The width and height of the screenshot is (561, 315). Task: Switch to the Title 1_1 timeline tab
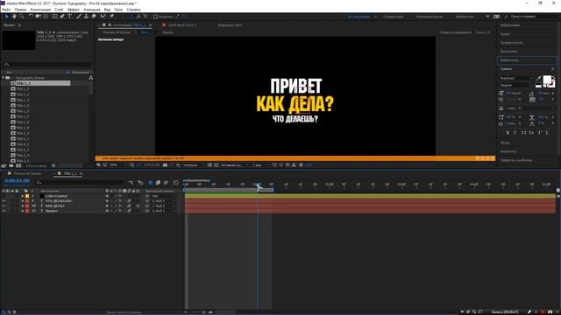point(70,173)
